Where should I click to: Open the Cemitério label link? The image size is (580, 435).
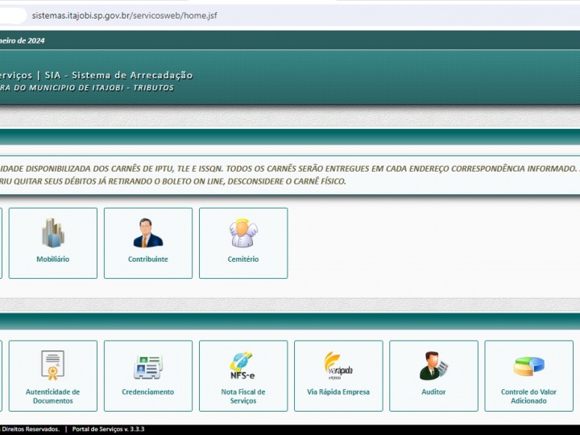(x=243, y=259)
